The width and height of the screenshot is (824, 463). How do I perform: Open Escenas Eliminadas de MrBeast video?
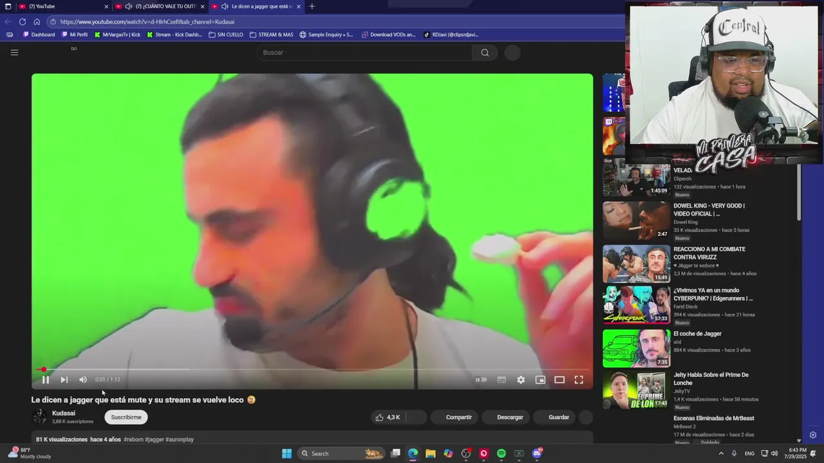pos(713,419)
